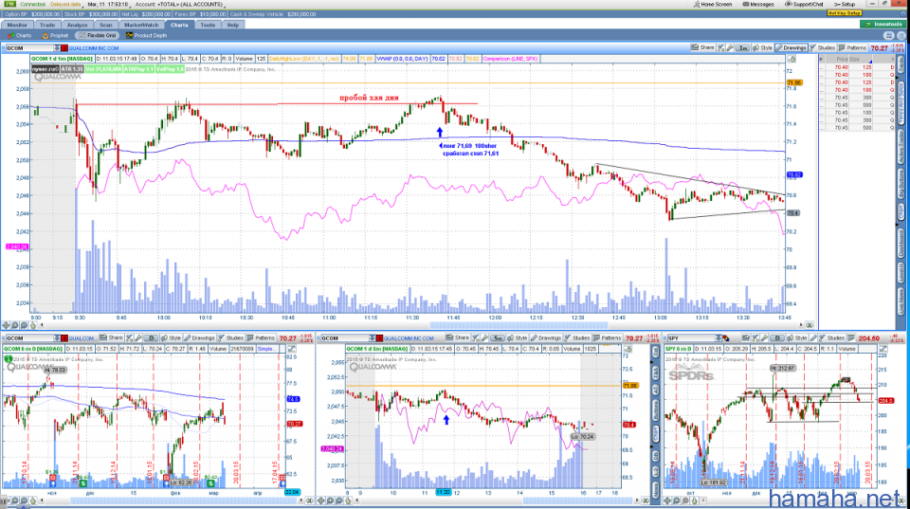Click the list menu icon beside the grid icon
Screen dimensions: 910x509
point(901,35)
